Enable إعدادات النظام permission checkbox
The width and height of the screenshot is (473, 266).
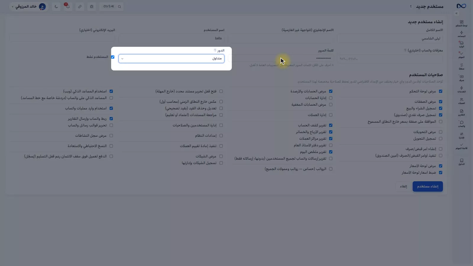coord(221,136)
